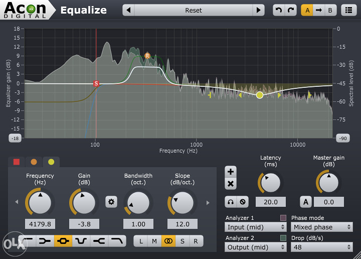Click the red S band handle
The height and width of the screenshot is (259, 361).
click(96, 83)
